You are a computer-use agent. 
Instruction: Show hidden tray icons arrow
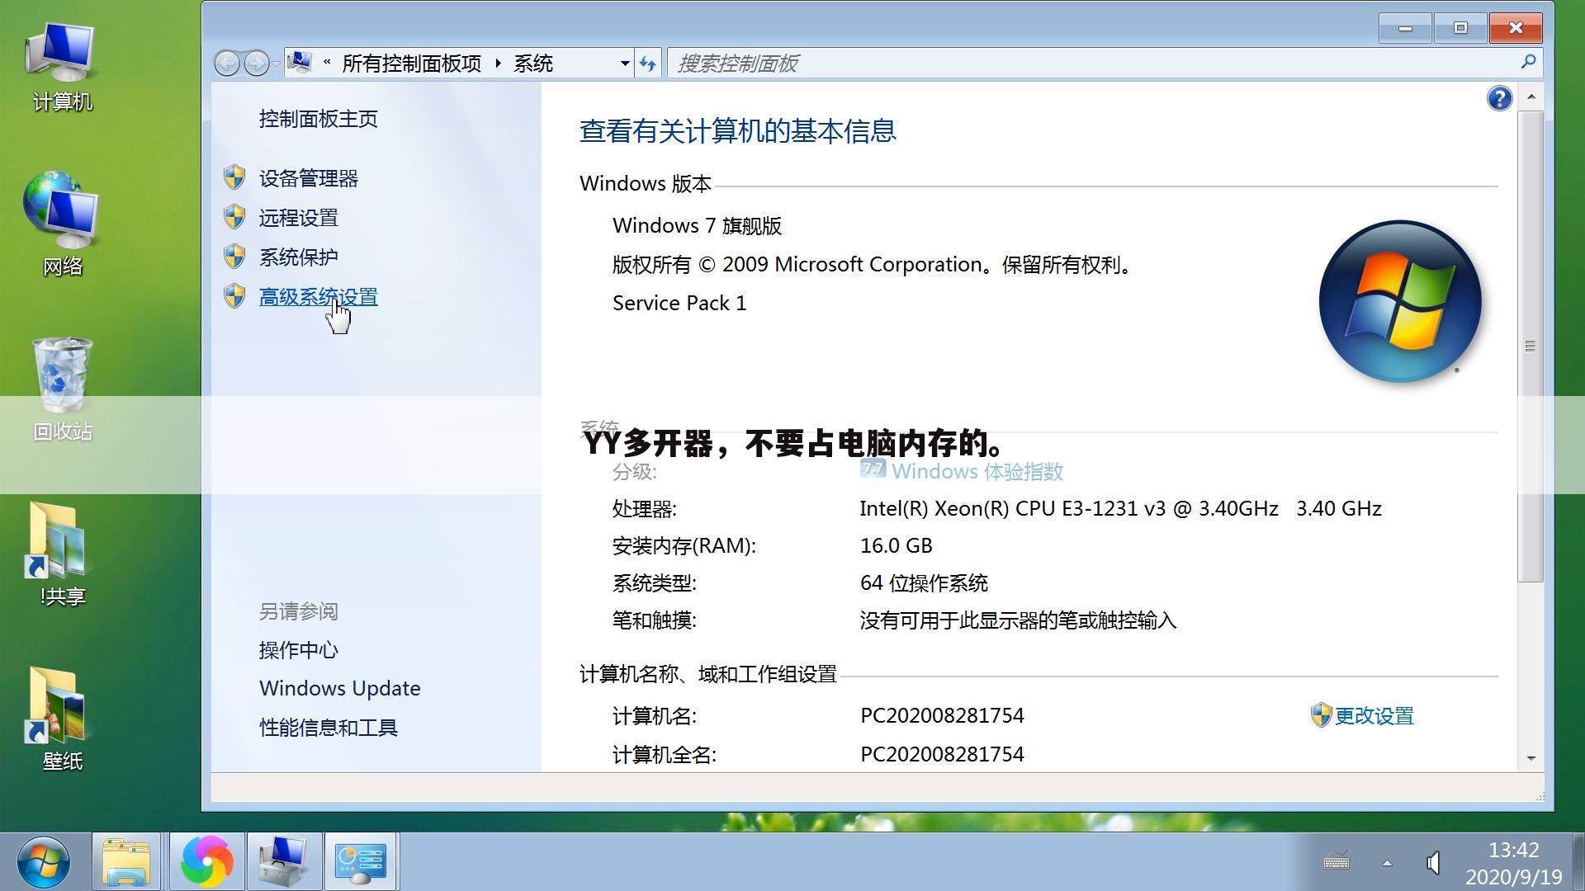click(1387, 863)
